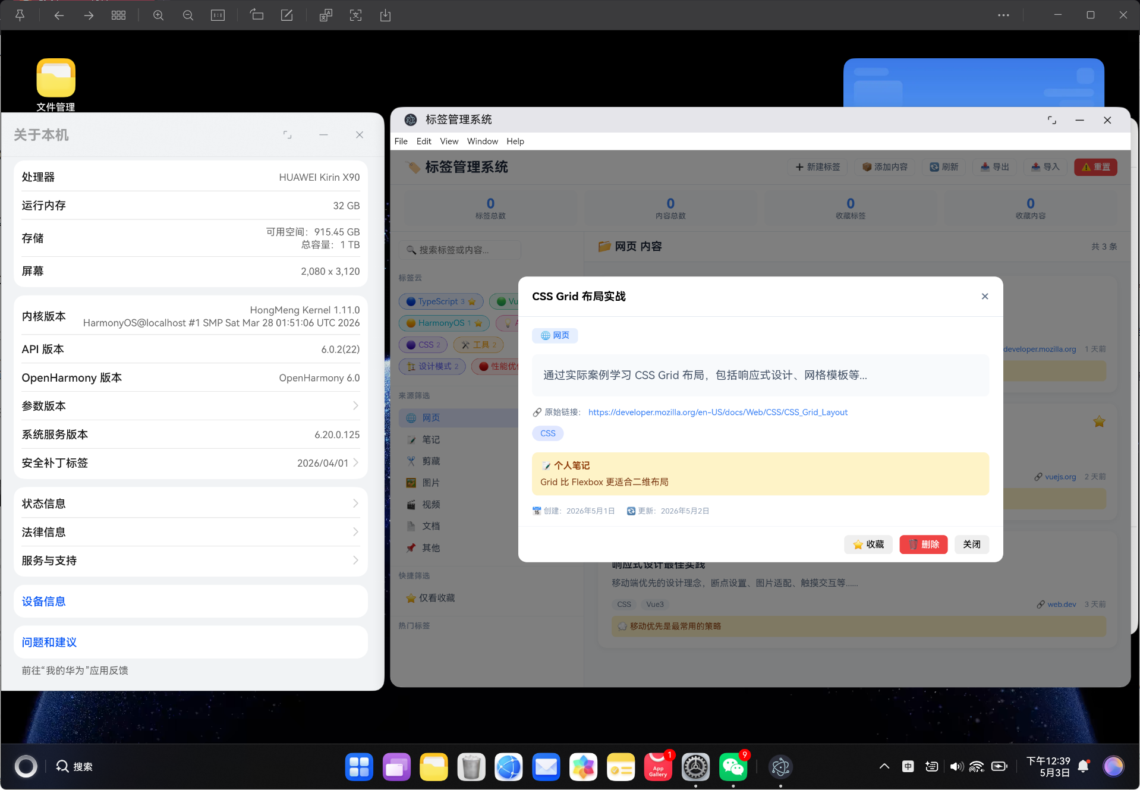Close the CSS Grid 布局实战 dialog with X
Viewport: 1140px width, 790px height.
pos(984,296)
